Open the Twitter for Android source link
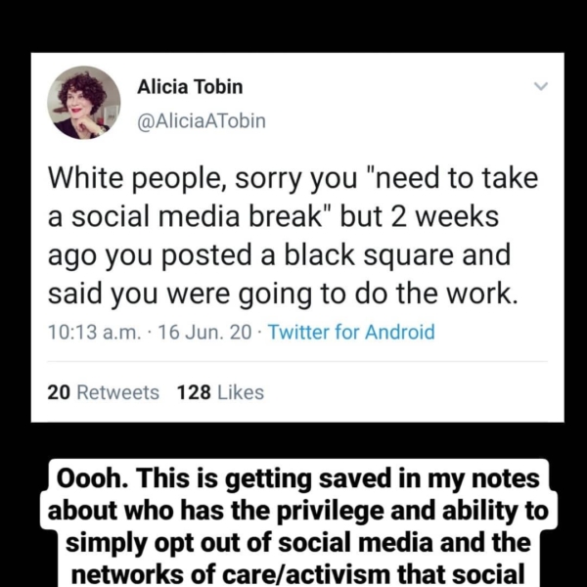587x587 pixels. [x=350, y=332]
